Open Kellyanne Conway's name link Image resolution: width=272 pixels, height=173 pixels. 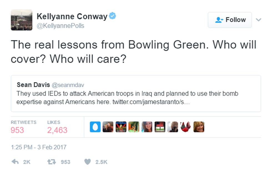click(x=72, y=16)
